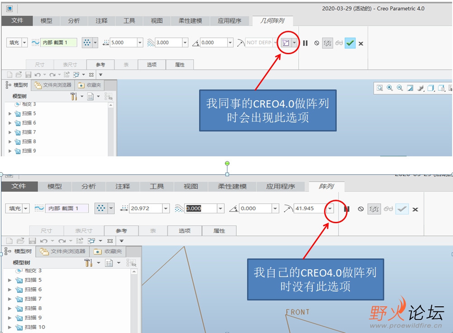Toggle unattached preview mode in lower dashboard

click(374, 209)
